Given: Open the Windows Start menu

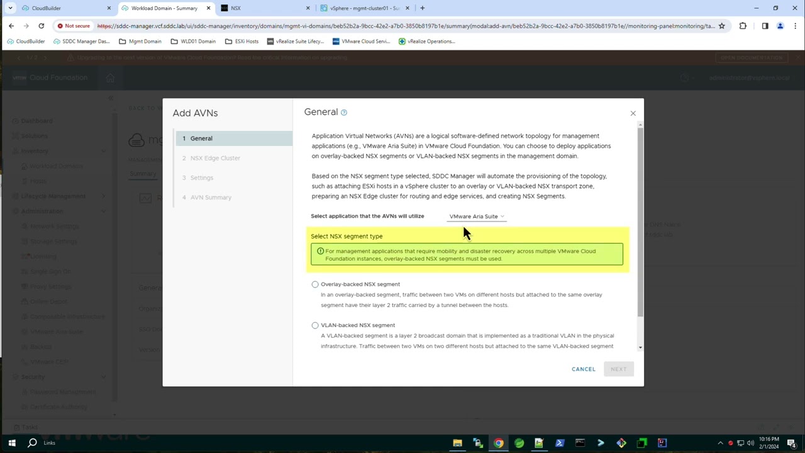Looking at the screenshot, I should pyautogui.click(x=11, y=443).
